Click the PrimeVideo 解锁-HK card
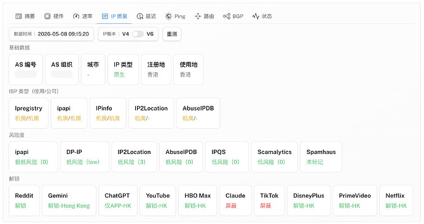This screenshot has height=224, width=424. (355, 201)
